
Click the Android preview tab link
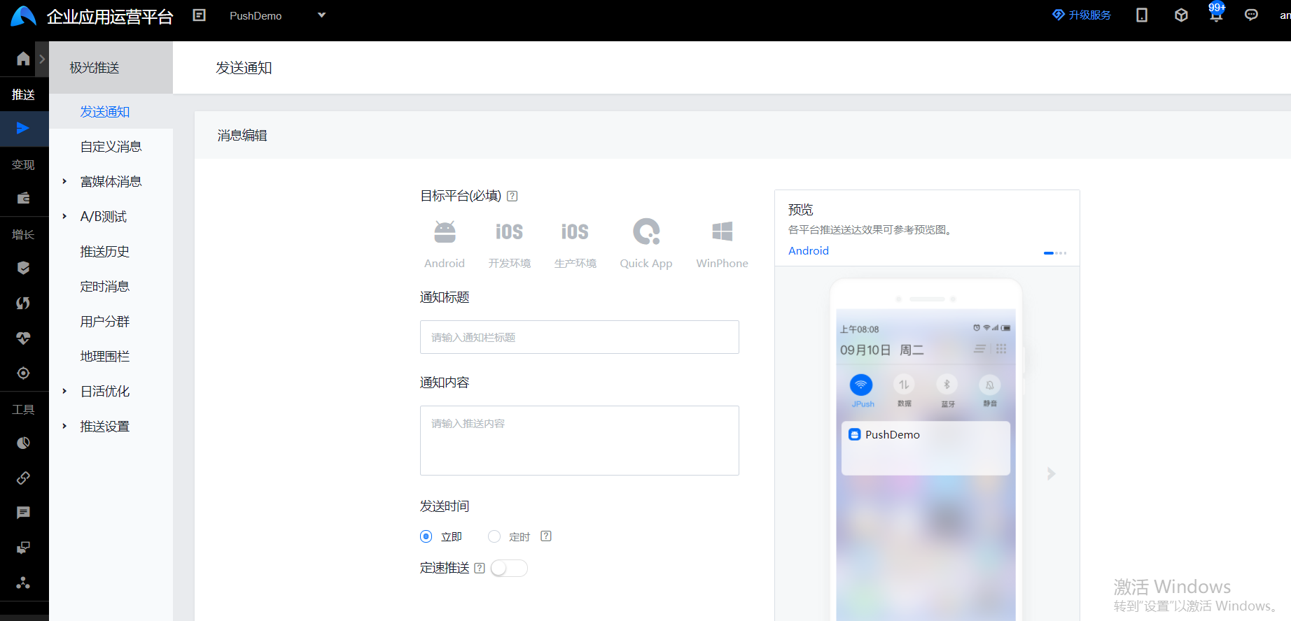(x=809, y=251)
